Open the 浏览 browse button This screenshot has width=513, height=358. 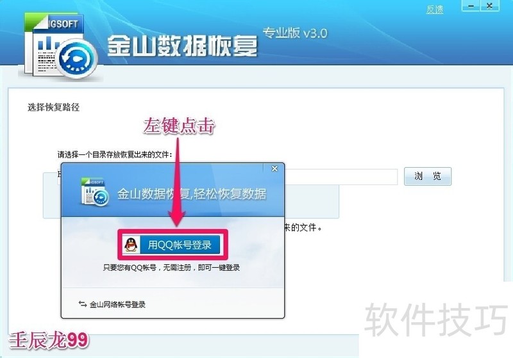click(428, 176)
